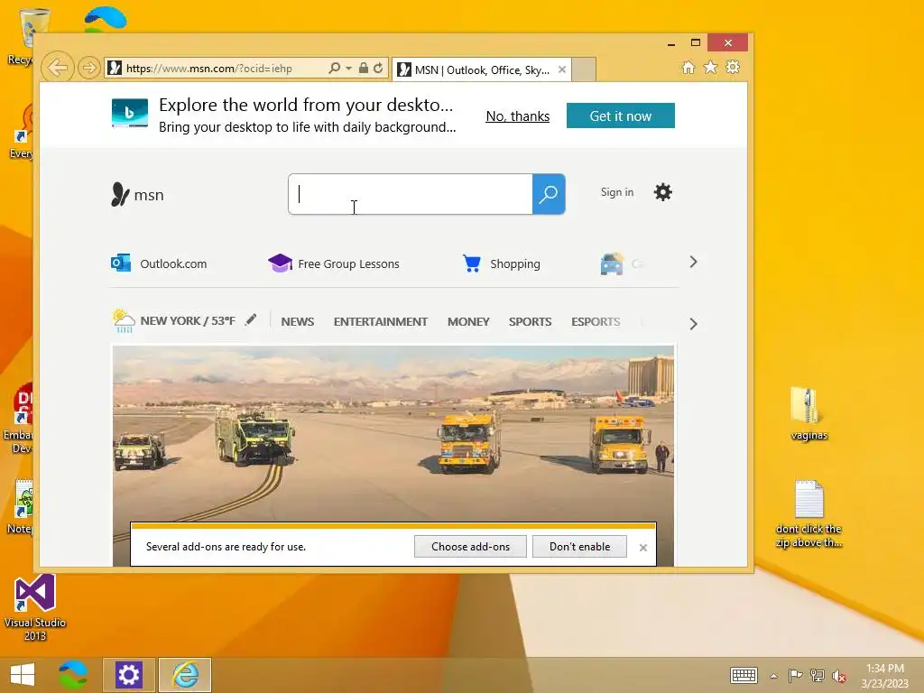Open the ESPORTS category
The width and height of the screenshot is (924, 693).
tap(596, 322)
